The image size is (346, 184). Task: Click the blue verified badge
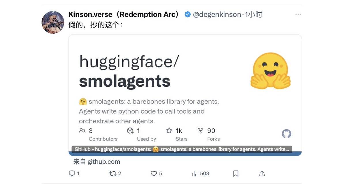(x=187, y=14)
